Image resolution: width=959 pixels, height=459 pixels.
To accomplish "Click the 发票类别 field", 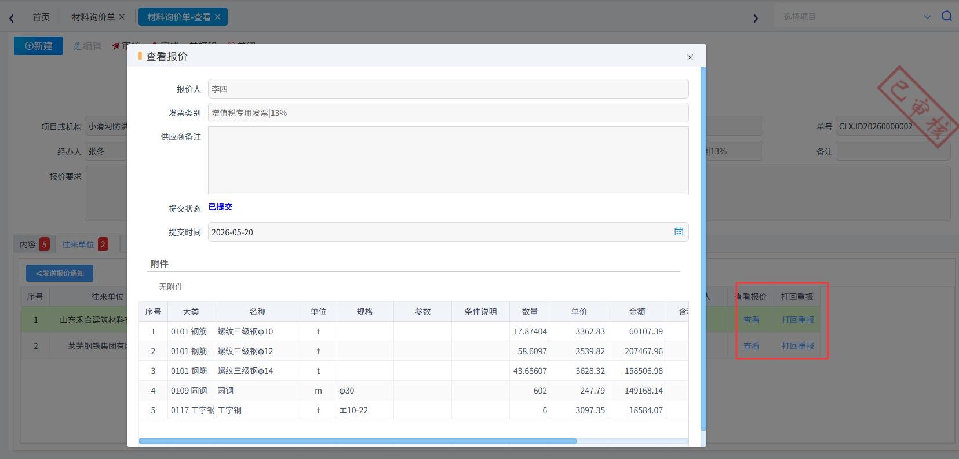I will point(448,112).
